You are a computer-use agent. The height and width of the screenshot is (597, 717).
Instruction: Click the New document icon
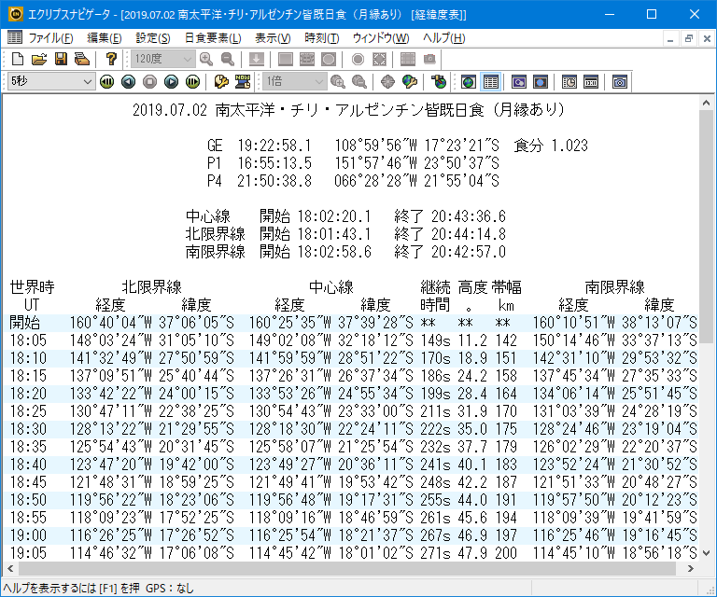pos(17,59)
